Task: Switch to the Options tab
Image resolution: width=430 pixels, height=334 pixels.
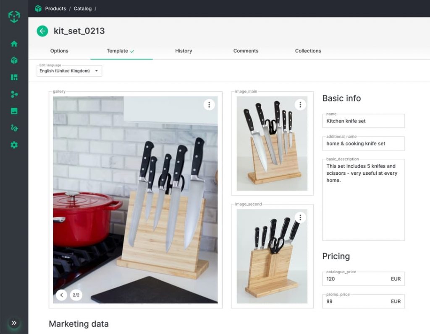Action: (59, 51)
